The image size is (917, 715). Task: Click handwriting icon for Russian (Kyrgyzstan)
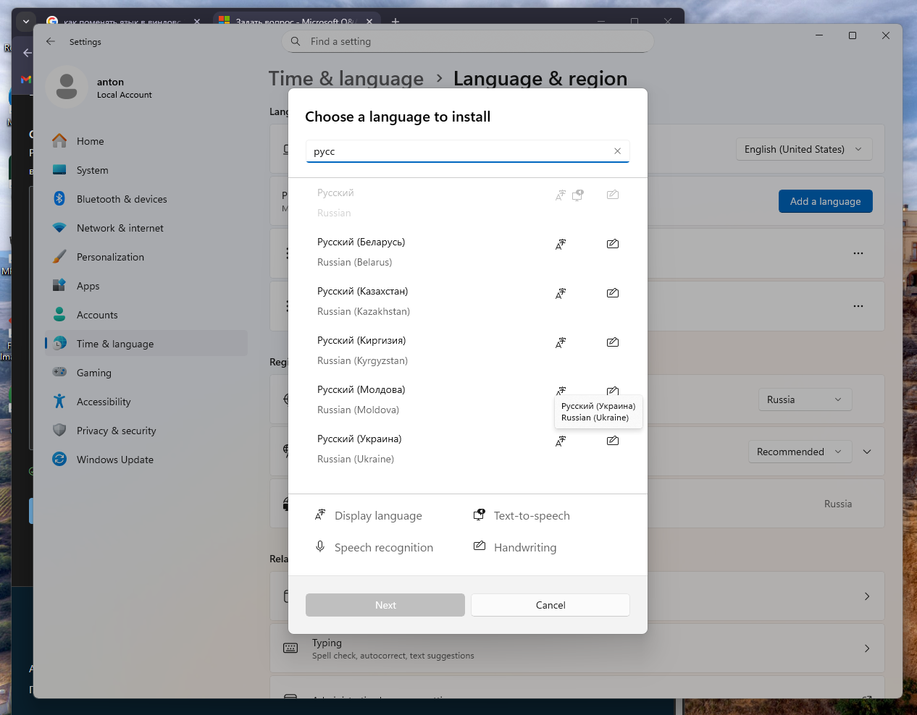(x=613, y=342)
